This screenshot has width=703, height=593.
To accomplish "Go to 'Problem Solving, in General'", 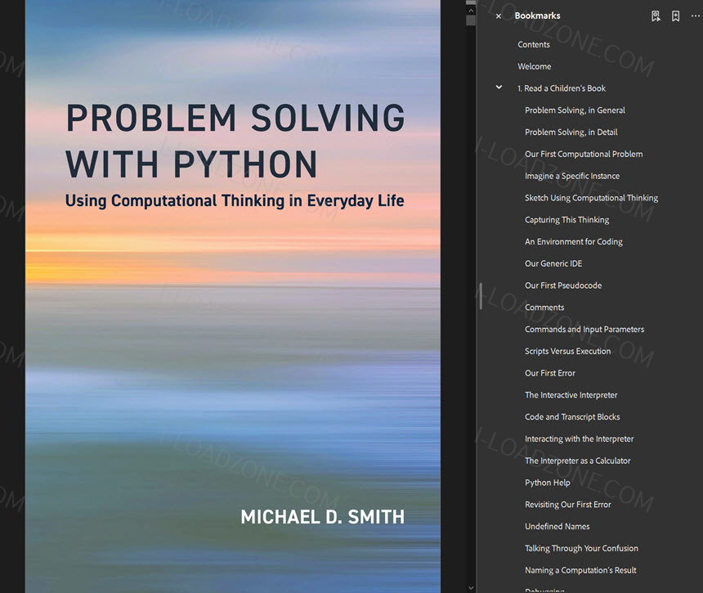I will click(575, 110).
